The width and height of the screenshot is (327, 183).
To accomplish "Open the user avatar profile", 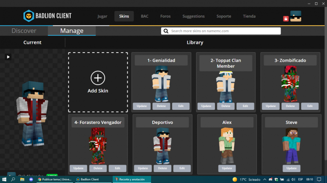I will 296,16.
